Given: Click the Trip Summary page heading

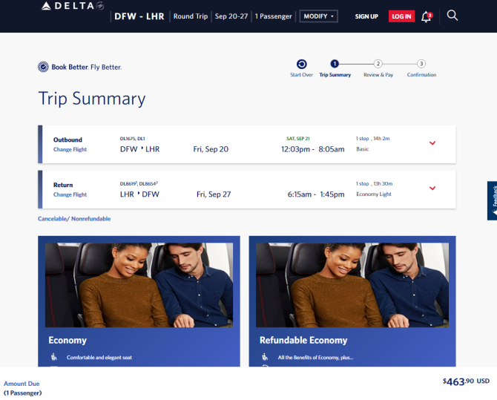Looking at the screenshot, I should pyautogui.click(x=92, y=99).
